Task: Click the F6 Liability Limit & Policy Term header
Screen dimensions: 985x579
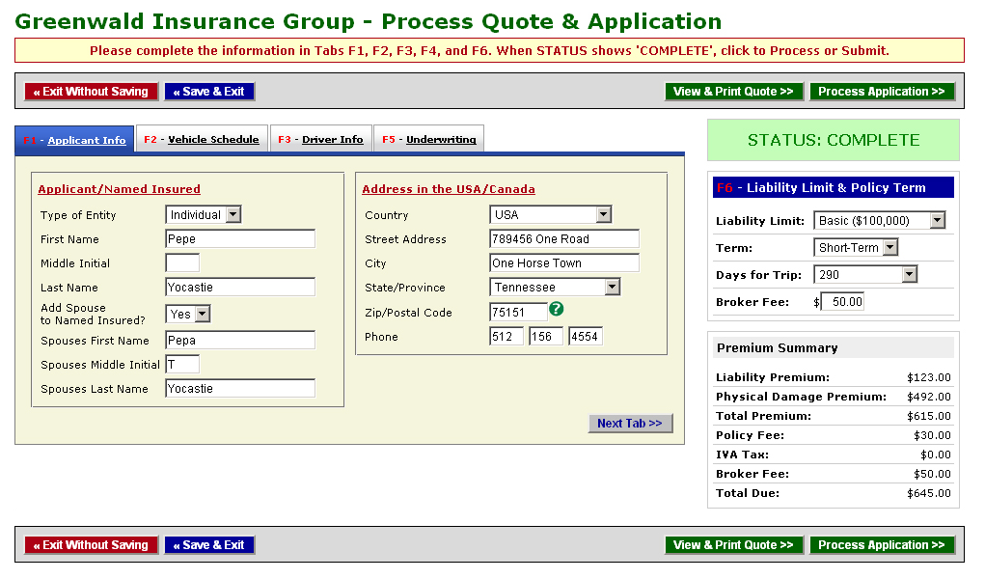Action: 834,187
